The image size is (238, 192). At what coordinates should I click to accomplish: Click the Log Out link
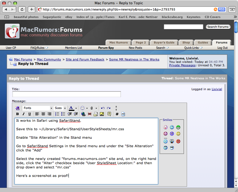coord(222,48)
